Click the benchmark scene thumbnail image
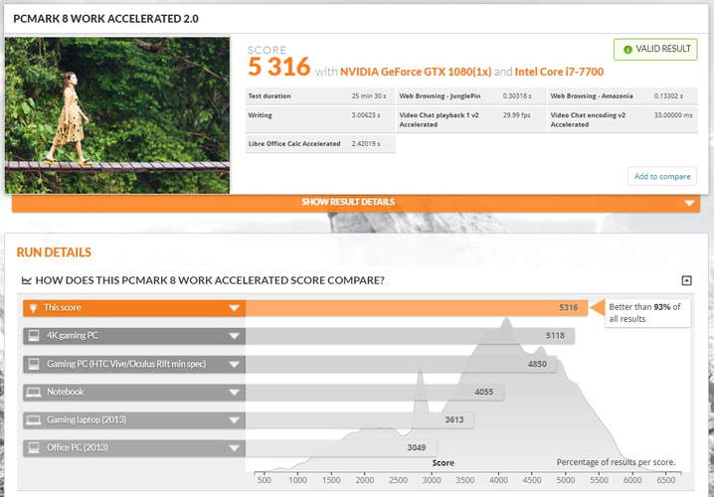Image resolution: width=714 pixels, height=497 pixels. pos(117,115)
